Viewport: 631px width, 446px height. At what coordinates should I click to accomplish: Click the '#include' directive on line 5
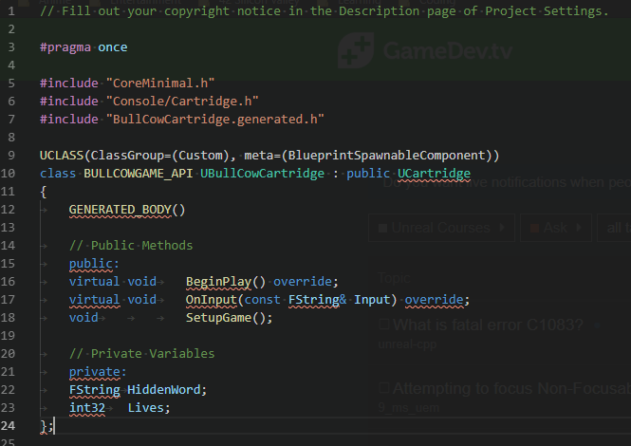click(69, 84)
